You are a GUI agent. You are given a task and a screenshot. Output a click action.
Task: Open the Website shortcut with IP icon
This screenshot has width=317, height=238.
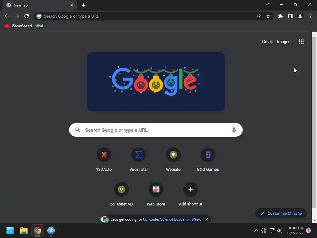click(x=173, y=160)
